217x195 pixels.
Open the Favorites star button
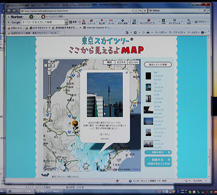pos(14,28)
